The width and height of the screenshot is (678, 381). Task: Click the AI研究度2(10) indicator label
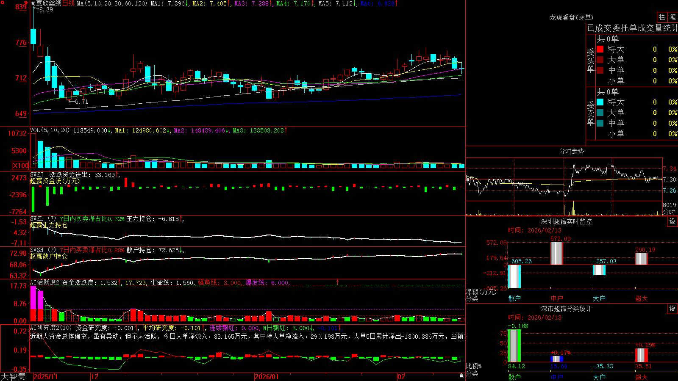click(x=51, y=328)
